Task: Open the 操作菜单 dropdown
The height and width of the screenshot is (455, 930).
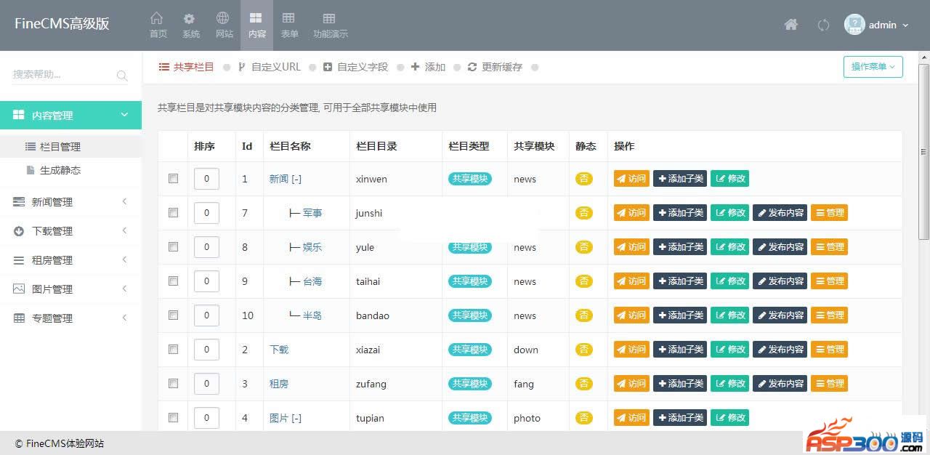Action: [x=873, y=67]
